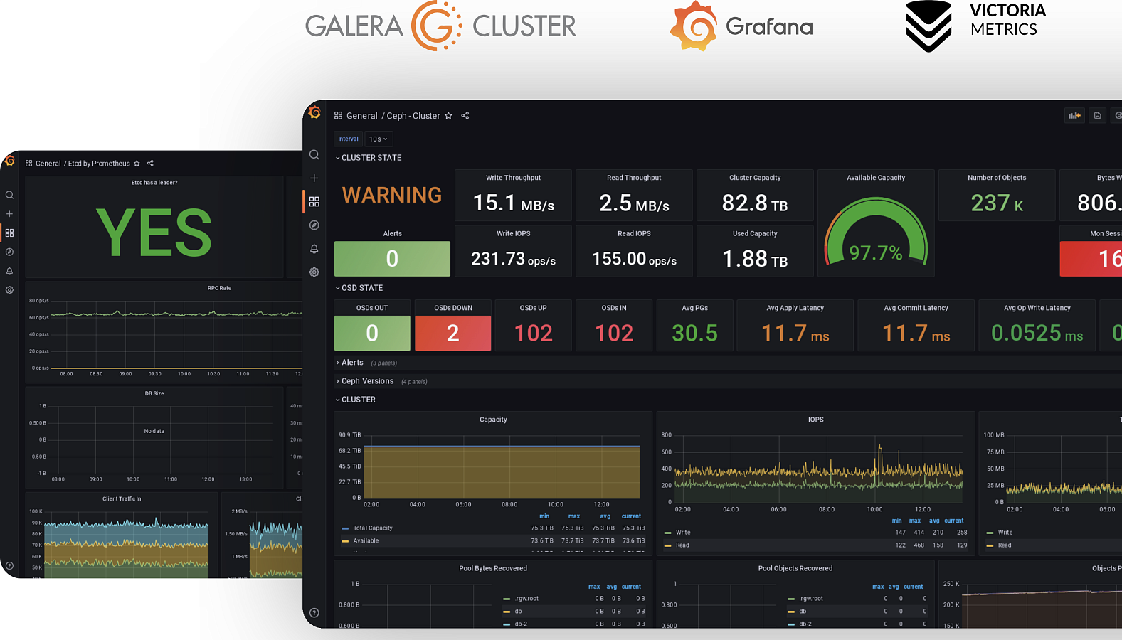Click the Available legend color line in Capacity
The height and width of the screenshot is (640, 1122).
pos(345,541)
